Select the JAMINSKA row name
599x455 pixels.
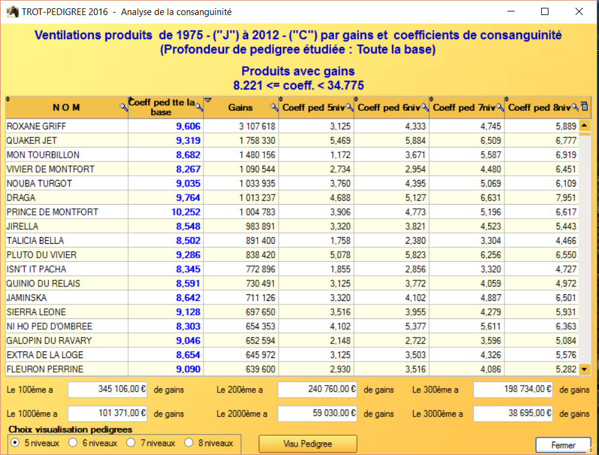26,297
